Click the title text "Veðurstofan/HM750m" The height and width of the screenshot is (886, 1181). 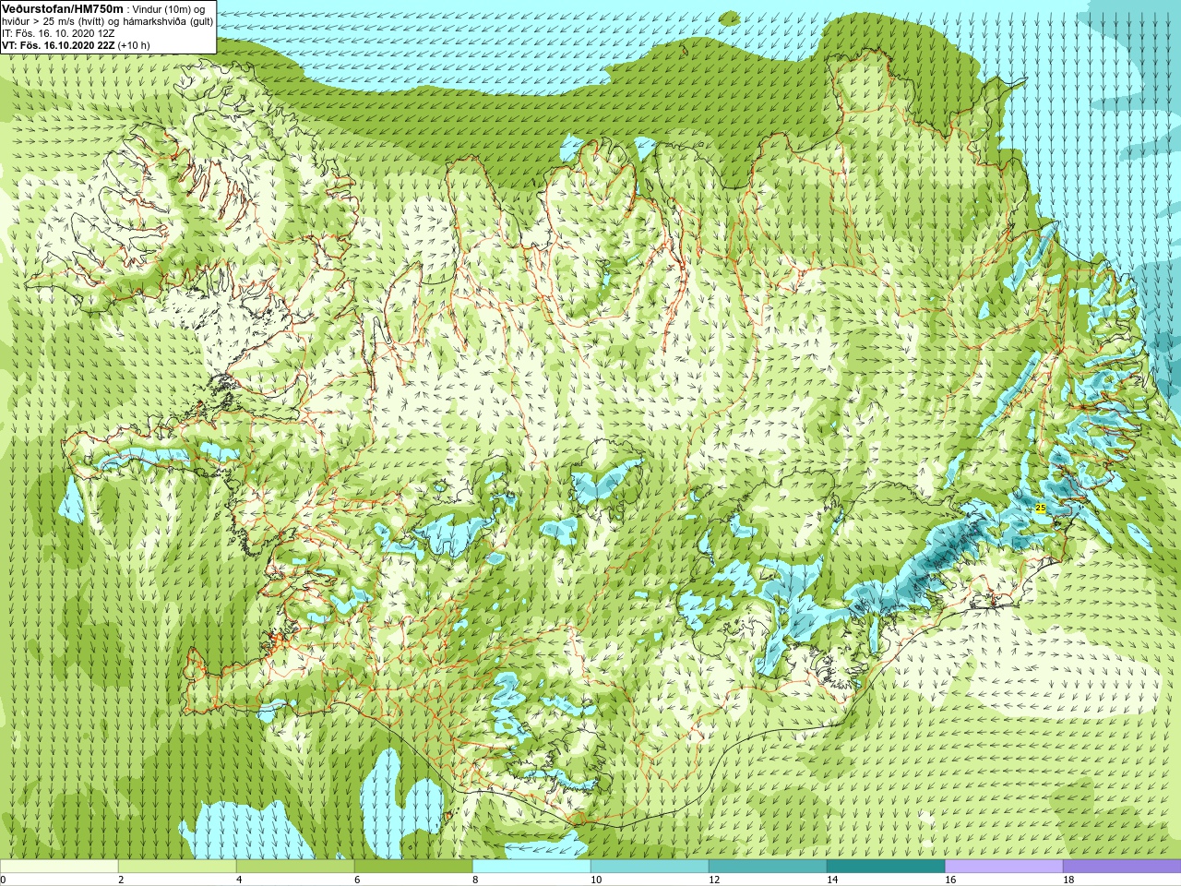[63, 8]
